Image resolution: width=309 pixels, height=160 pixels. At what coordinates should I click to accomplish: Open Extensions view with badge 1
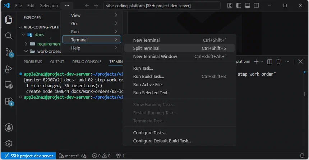point(9,102)
